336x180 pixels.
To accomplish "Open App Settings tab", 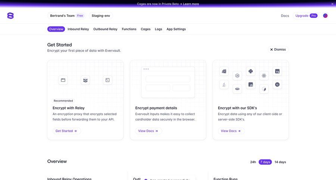I will click(x=176, y=29).
